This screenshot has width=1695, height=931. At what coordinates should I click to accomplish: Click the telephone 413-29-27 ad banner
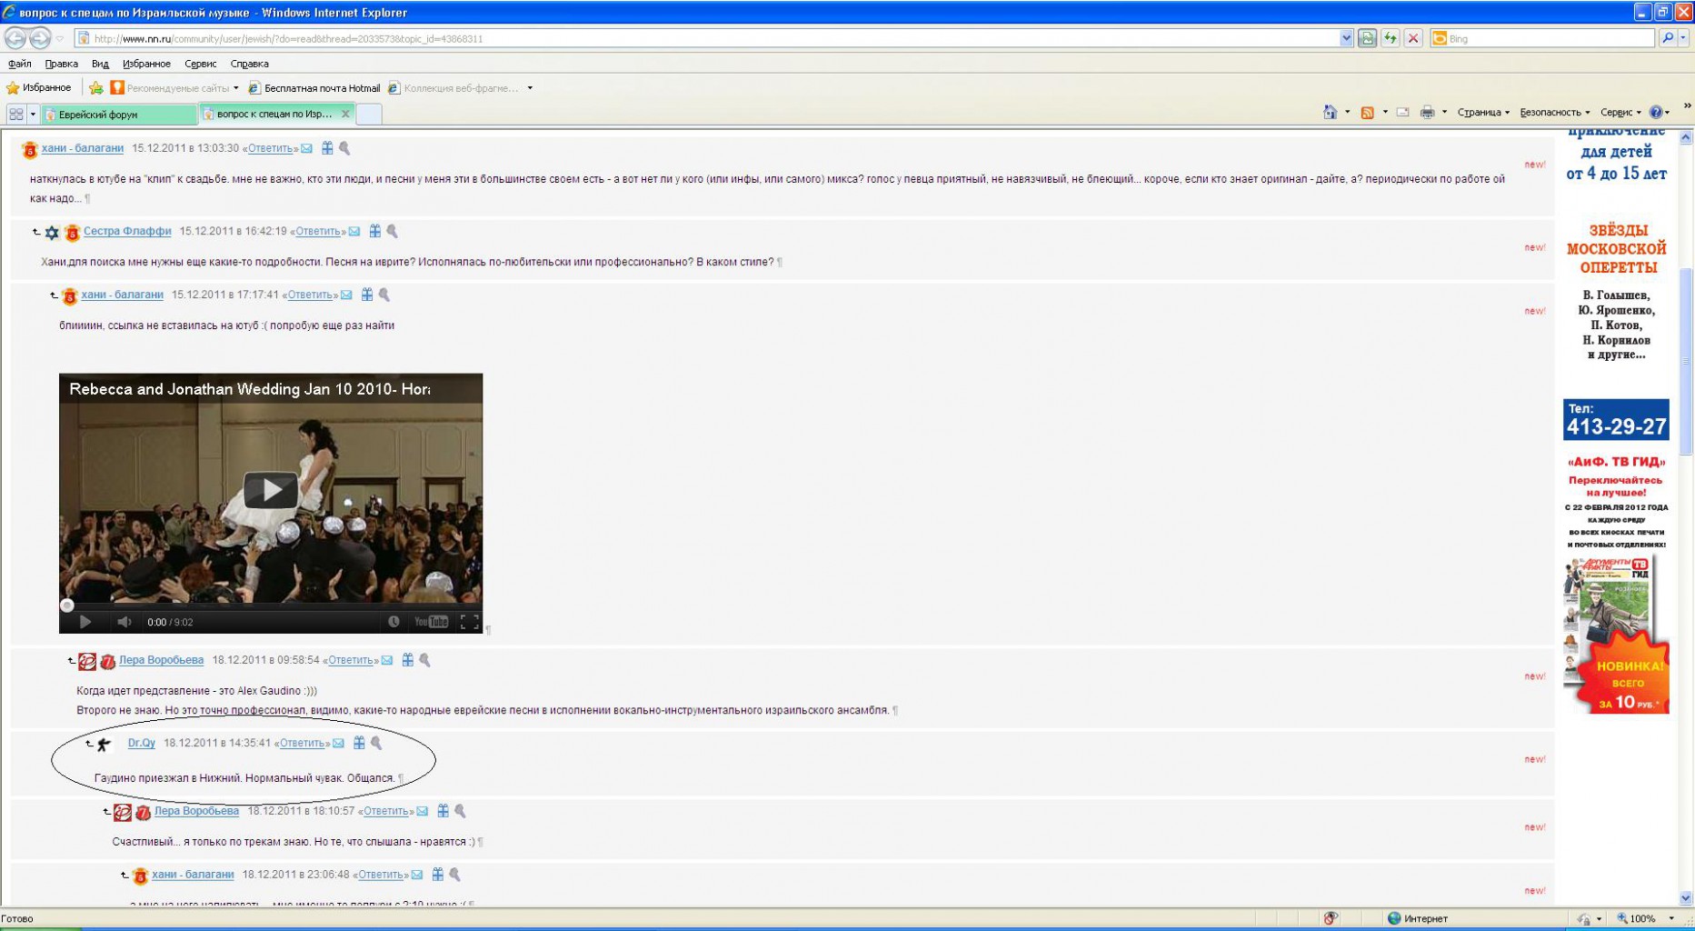tap(1616, 419)
